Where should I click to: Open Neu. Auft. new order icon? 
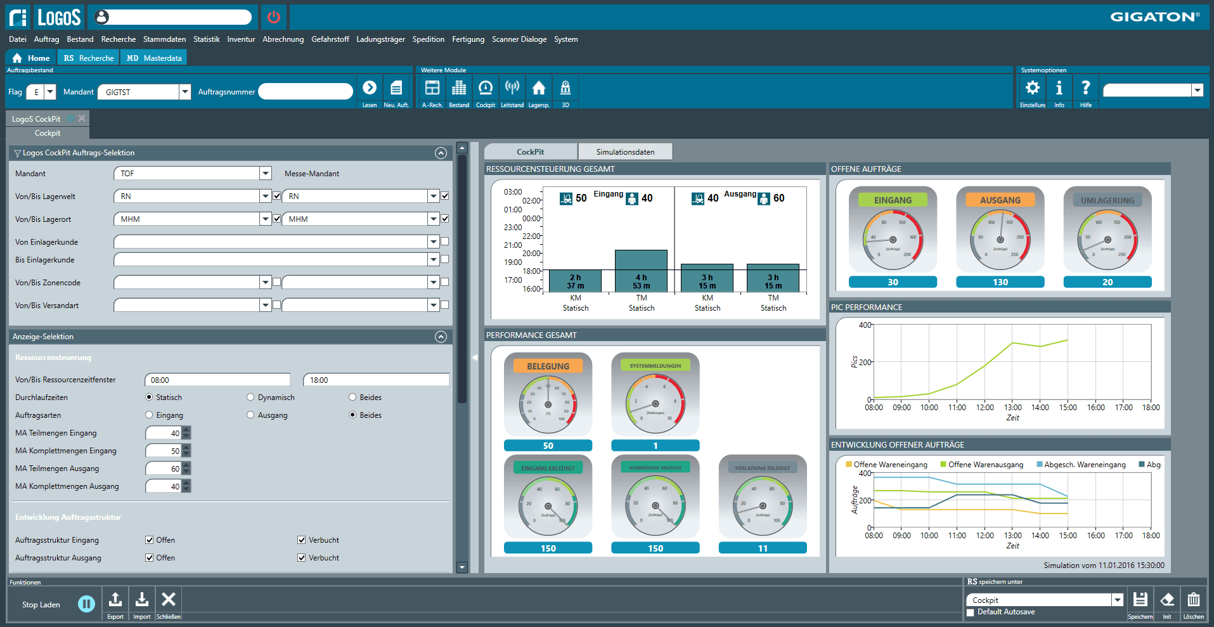(x=396, y=88)
